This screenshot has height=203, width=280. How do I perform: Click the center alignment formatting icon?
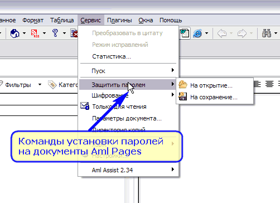click(x=269, y=84)
